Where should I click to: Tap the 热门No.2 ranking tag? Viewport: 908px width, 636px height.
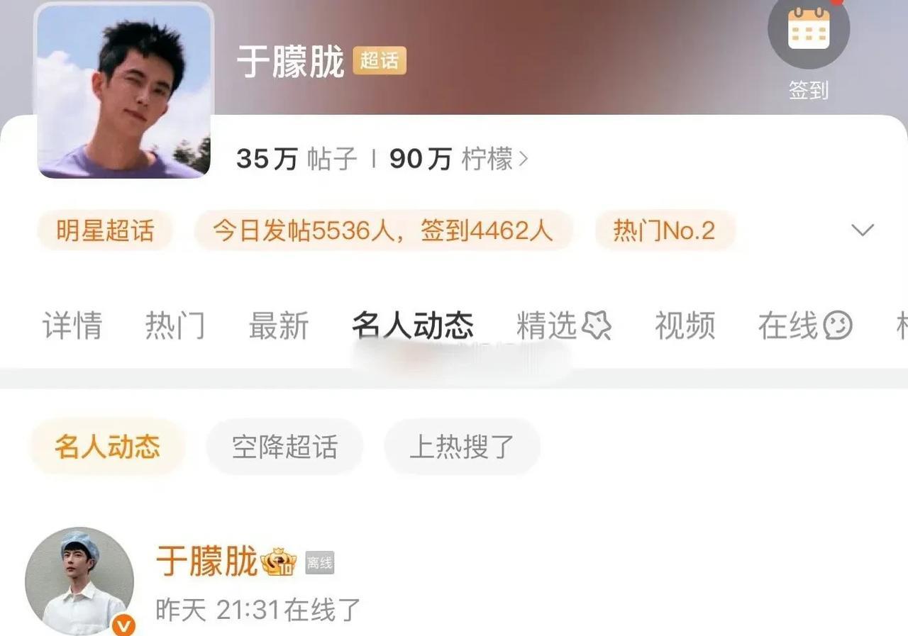click(x=665, y=230)
